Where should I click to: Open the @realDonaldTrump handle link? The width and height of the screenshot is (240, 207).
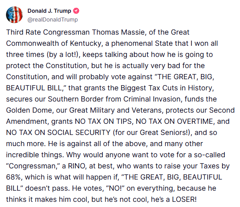tap(53, 20)
